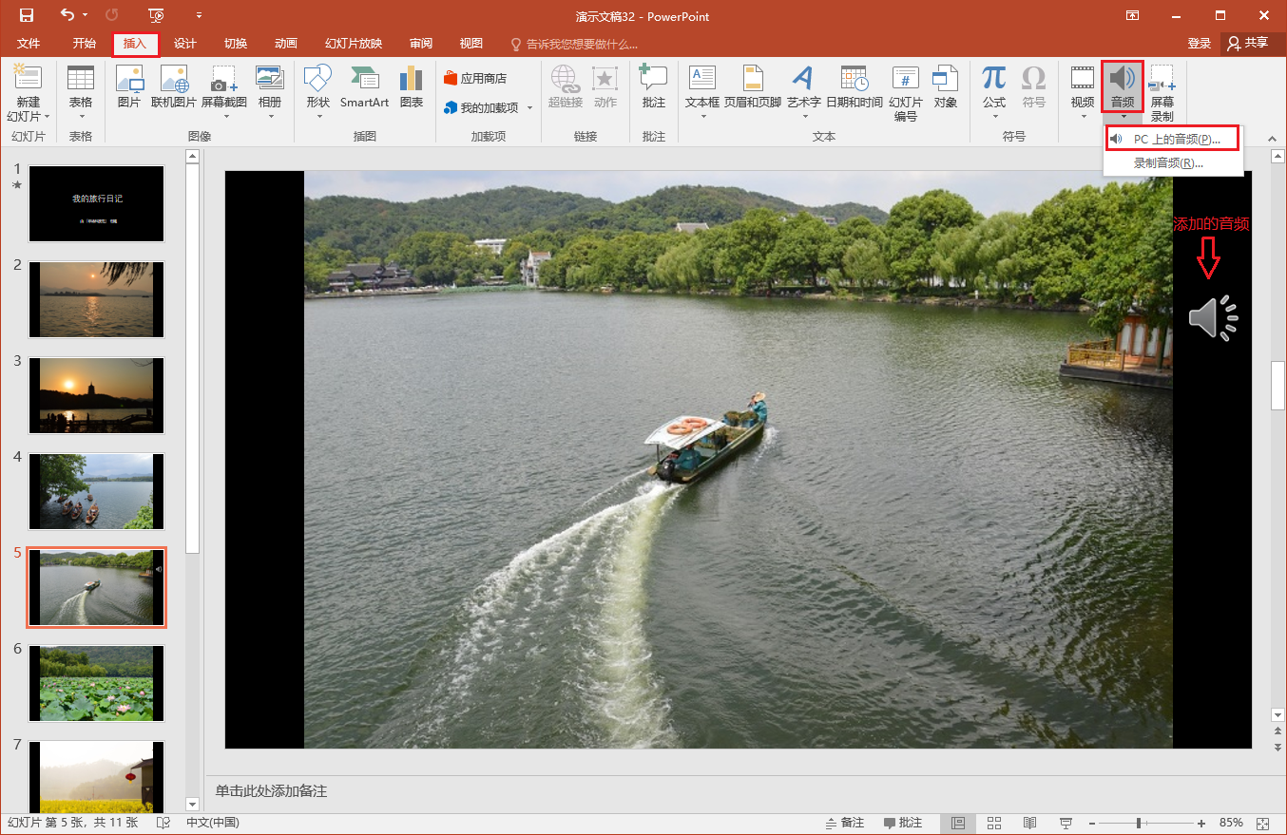Fit slide to current window
The image size is (1287, 835).
tap(1262, 823)
